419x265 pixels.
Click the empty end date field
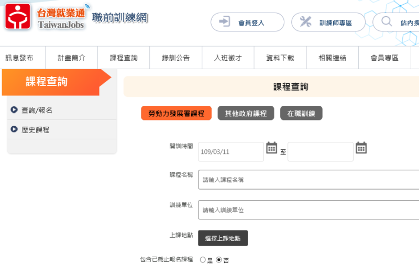coord(321,152)
